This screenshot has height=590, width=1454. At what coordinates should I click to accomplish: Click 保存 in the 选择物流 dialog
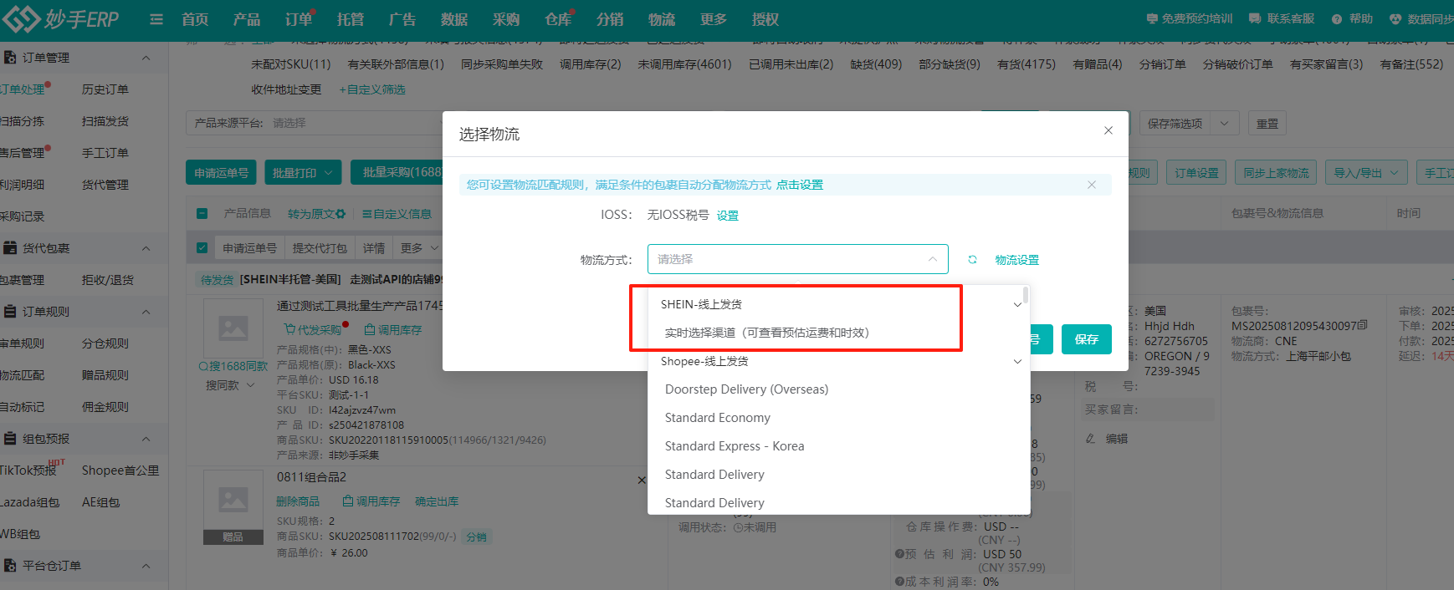pos(1087,339)
